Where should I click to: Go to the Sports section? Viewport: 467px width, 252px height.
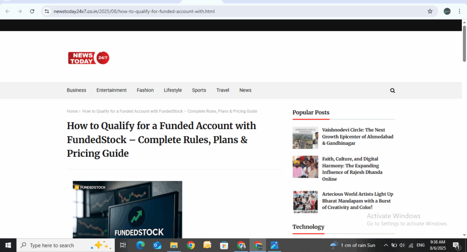point(199,90)
